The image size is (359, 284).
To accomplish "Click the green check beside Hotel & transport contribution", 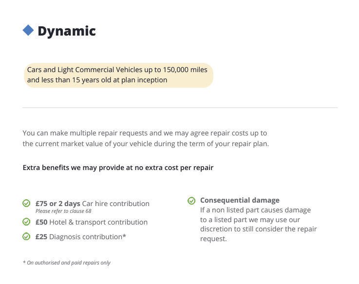I will (26, 222).
